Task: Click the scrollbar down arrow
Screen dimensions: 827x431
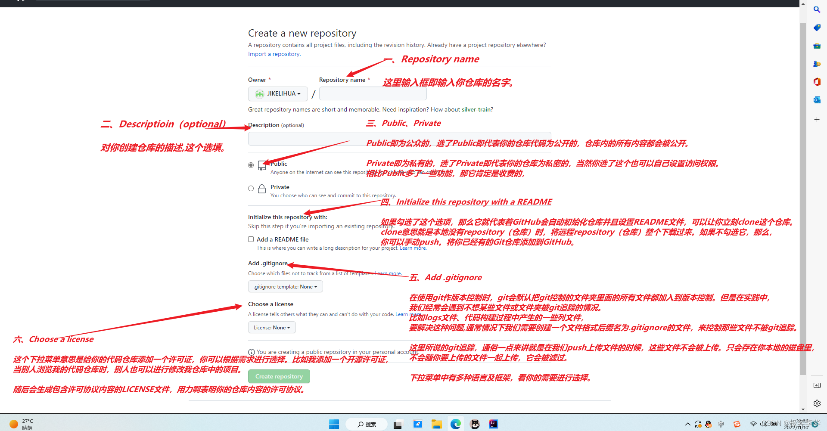Action: (803, 409)
